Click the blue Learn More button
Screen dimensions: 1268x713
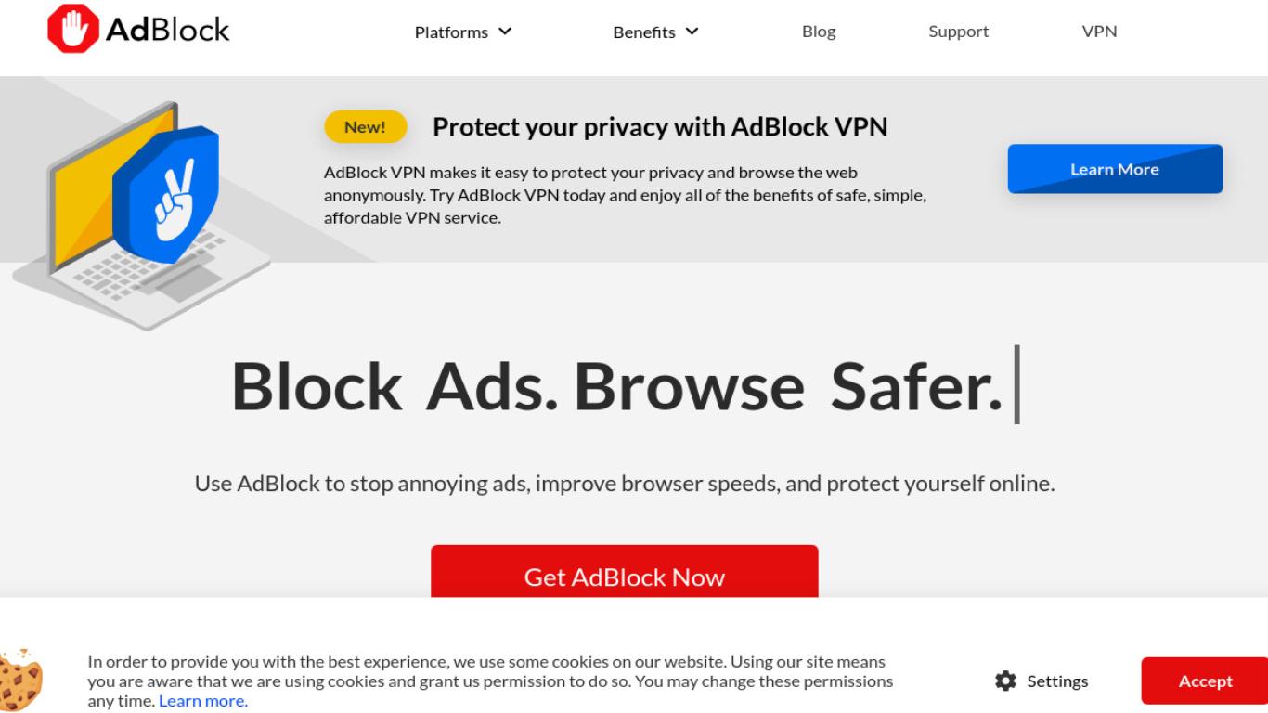click(1115, 169)
